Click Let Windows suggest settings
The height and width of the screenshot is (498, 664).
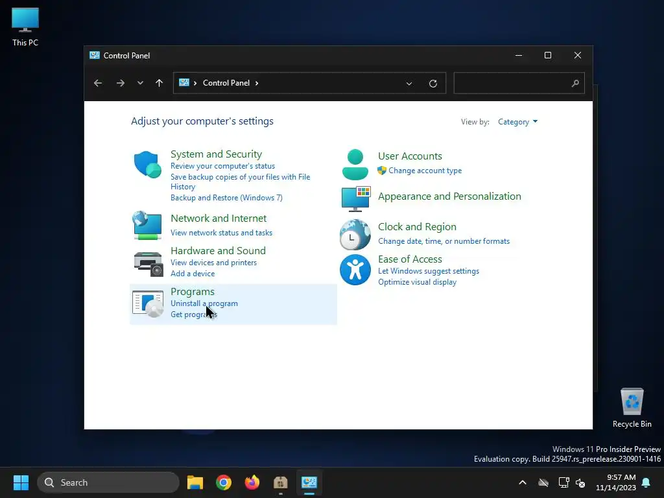pos(429,271)
